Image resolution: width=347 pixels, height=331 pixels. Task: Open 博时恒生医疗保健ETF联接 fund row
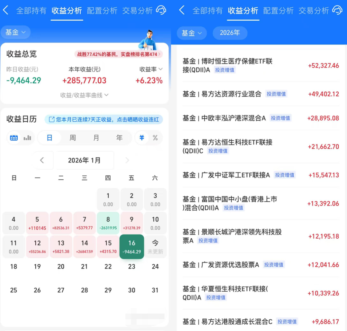tap(261, 65)
